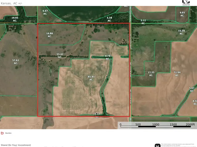The width and height of the screenshot is (197, 147).
Task: Click the '1000' mark on scale bar
Action: click(x=156, y=125)
